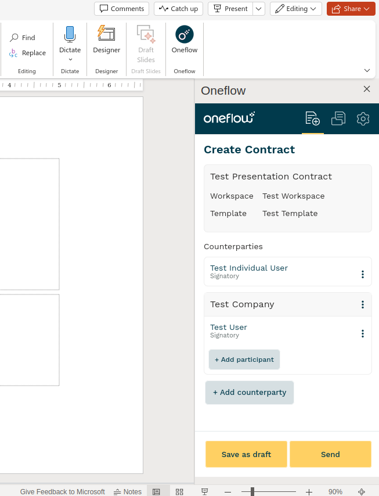
Task: Start slide show from status bar icon
Action: 204,491
